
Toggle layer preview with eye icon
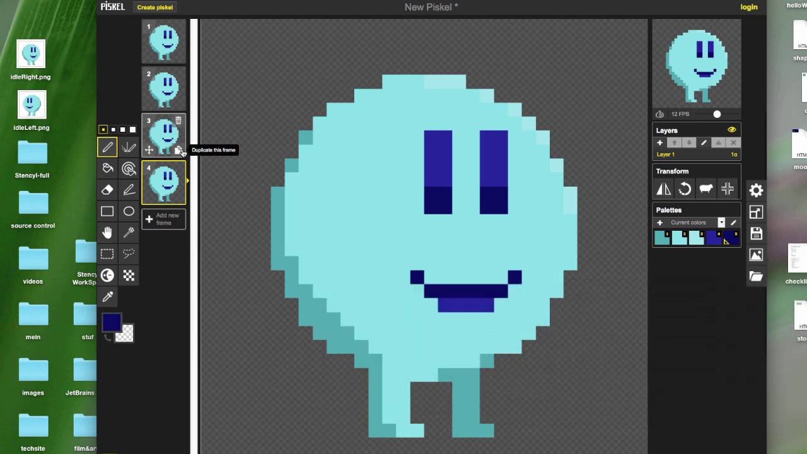731,130
